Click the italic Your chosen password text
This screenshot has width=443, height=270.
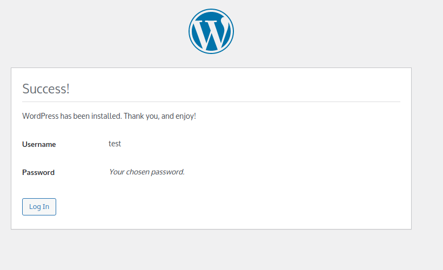click(146, 172)
